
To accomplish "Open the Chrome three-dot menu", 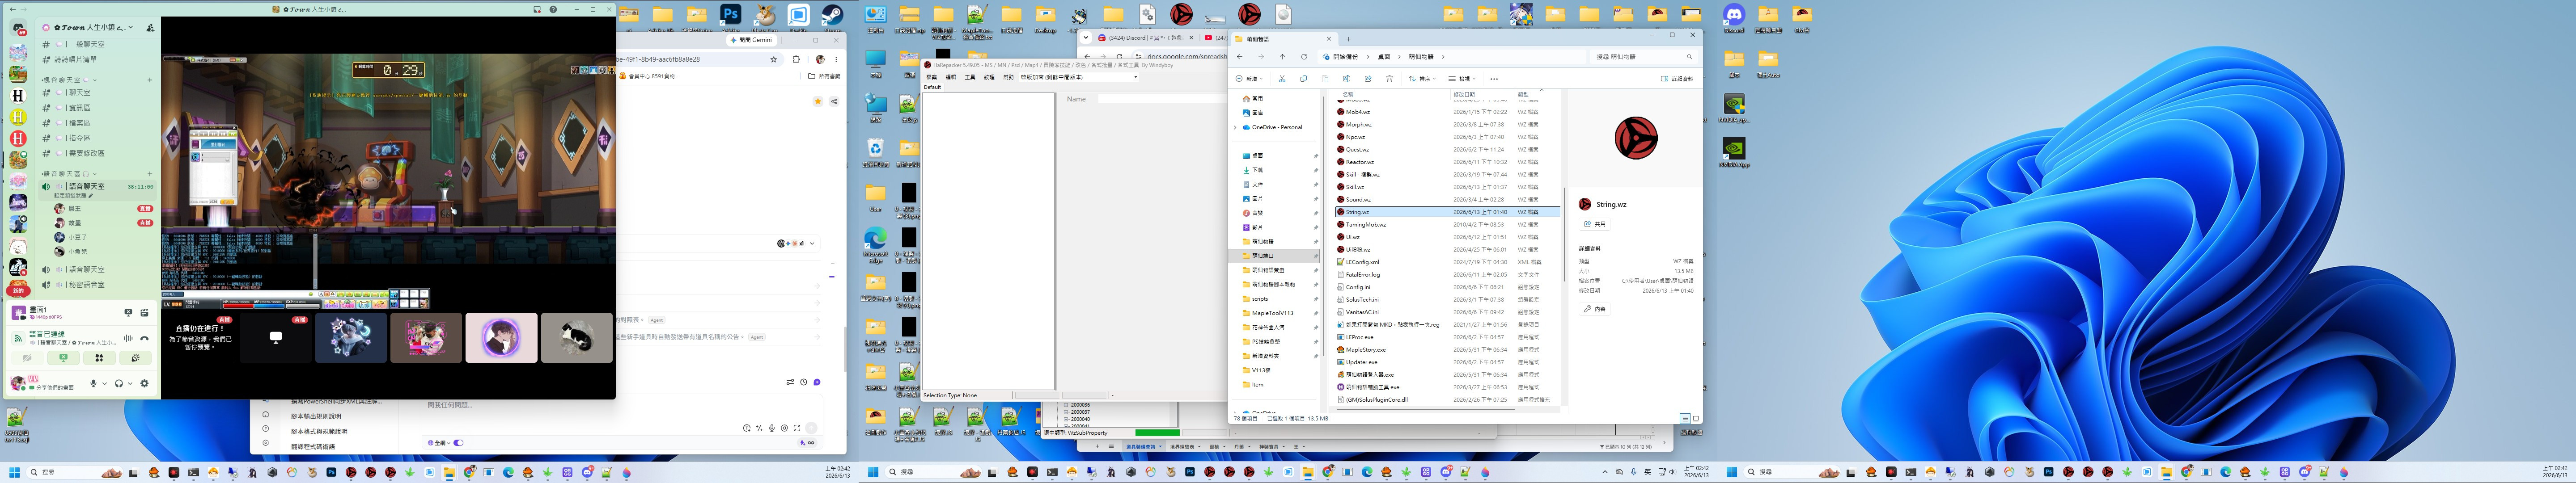I will (836, 59).
